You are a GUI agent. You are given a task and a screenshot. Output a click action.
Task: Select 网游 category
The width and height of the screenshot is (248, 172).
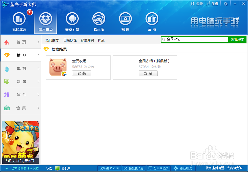click(x=21, y=81)
